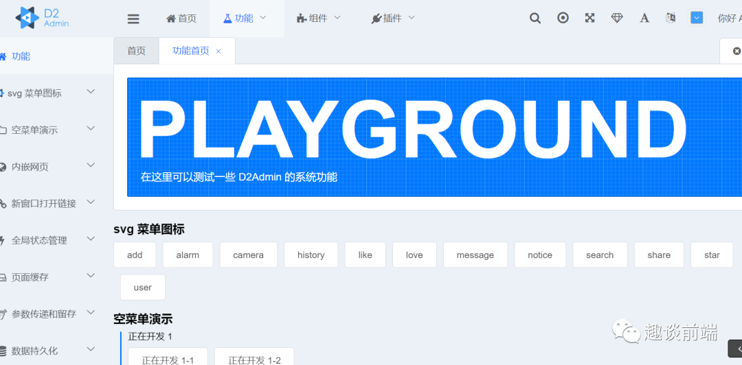Screen dimensions: 742x365
Task: Toggle fullscreen using the expand icon
Action: 589,18
